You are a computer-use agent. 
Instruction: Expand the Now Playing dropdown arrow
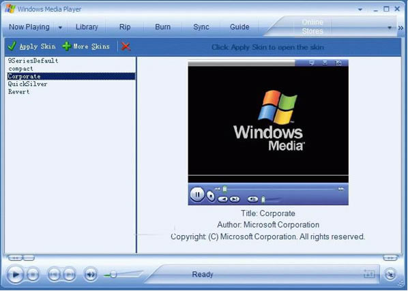60,27
